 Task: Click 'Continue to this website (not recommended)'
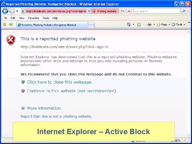72,91
